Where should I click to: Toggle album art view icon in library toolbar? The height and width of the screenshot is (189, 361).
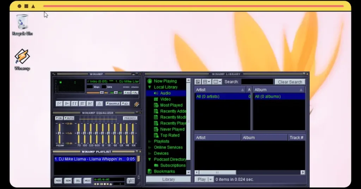point(198,82)
